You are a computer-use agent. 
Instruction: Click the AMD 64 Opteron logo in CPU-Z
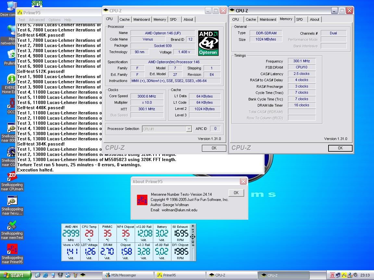pyautogui.click(x=208, y=43)
